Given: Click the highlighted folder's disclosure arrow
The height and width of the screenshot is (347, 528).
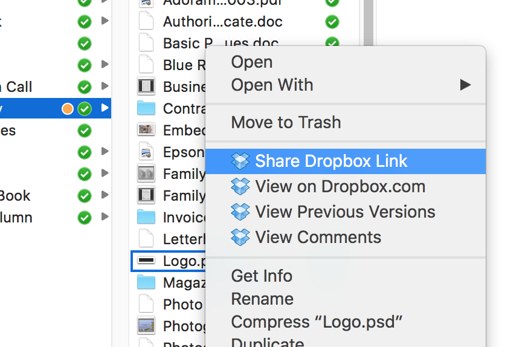Looking at the screenshot, I should point(105,108).
